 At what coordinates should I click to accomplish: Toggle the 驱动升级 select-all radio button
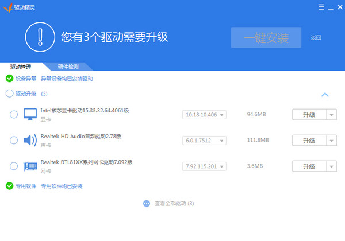pos(9,94)
